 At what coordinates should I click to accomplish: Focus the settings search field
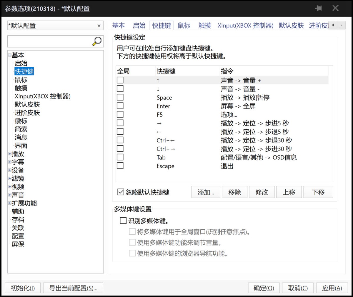coord(50,41)
